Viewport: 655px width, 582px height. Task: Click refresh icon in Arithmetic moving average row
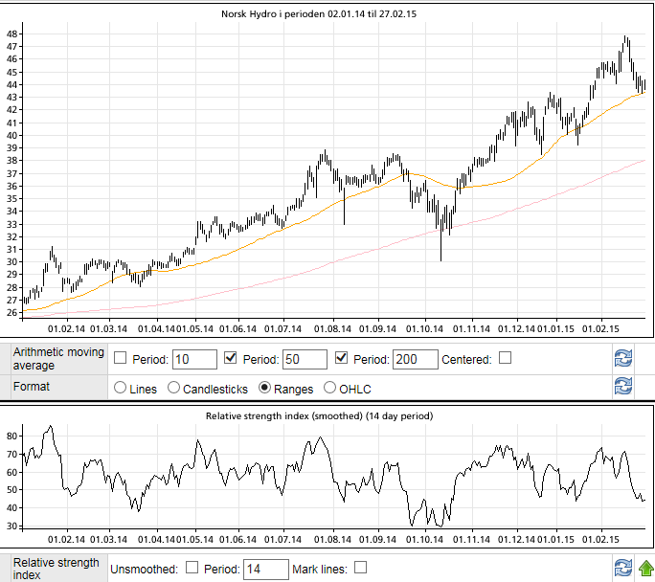tap(623, 359)
